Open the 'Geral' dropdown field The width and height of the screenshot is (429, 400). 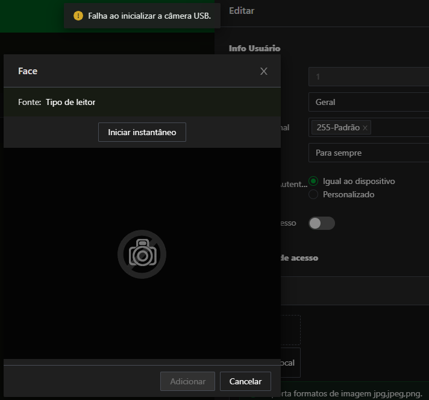[369, 102]
